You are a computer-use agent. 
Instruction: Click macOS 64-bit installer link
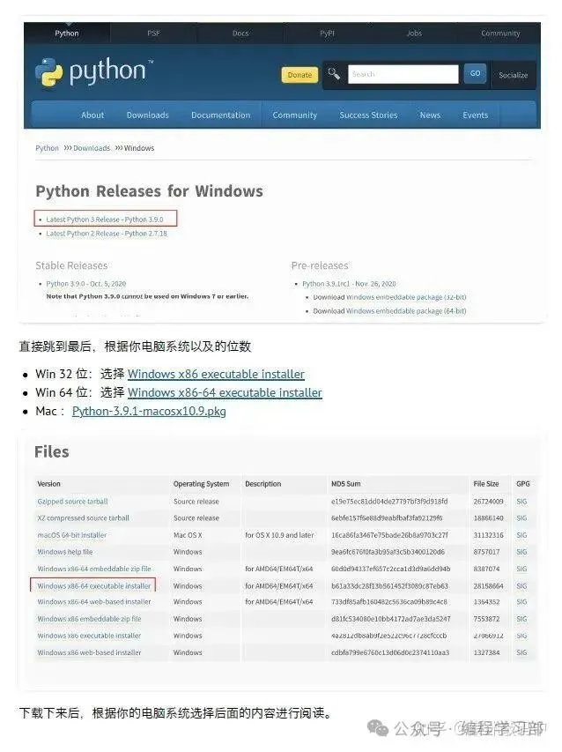tap(72, 535)
